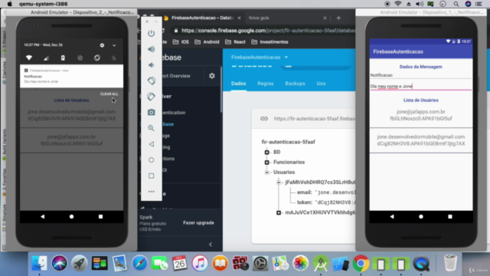The image size is (490, 276).
Task: Collapse the Usuarios node
Action: click(x=266, y=172)
